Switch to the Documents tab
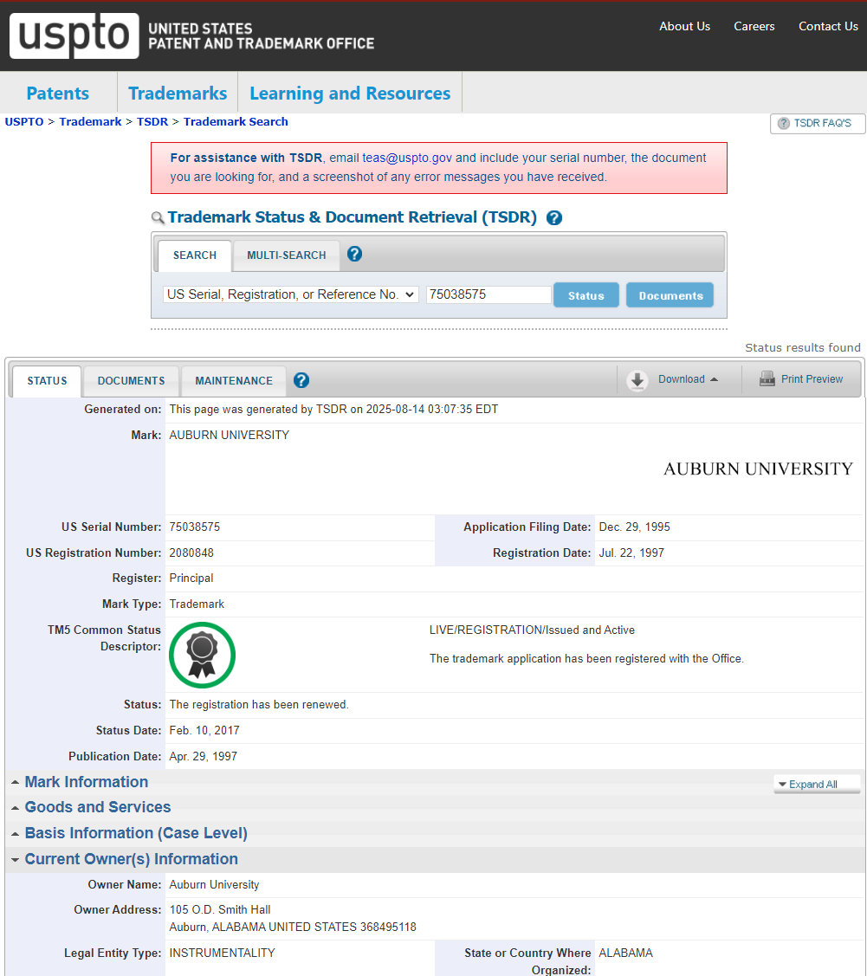Viewport: 867px width, 976px height. point(131,381)
